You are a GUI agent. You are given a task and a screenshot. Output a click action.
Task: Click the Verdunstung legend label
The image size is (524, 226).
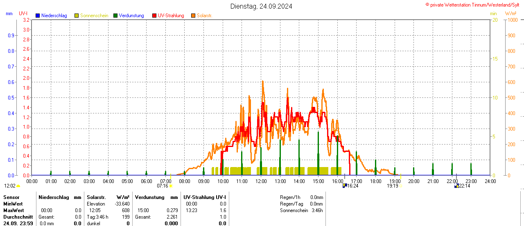pos(131,16)
